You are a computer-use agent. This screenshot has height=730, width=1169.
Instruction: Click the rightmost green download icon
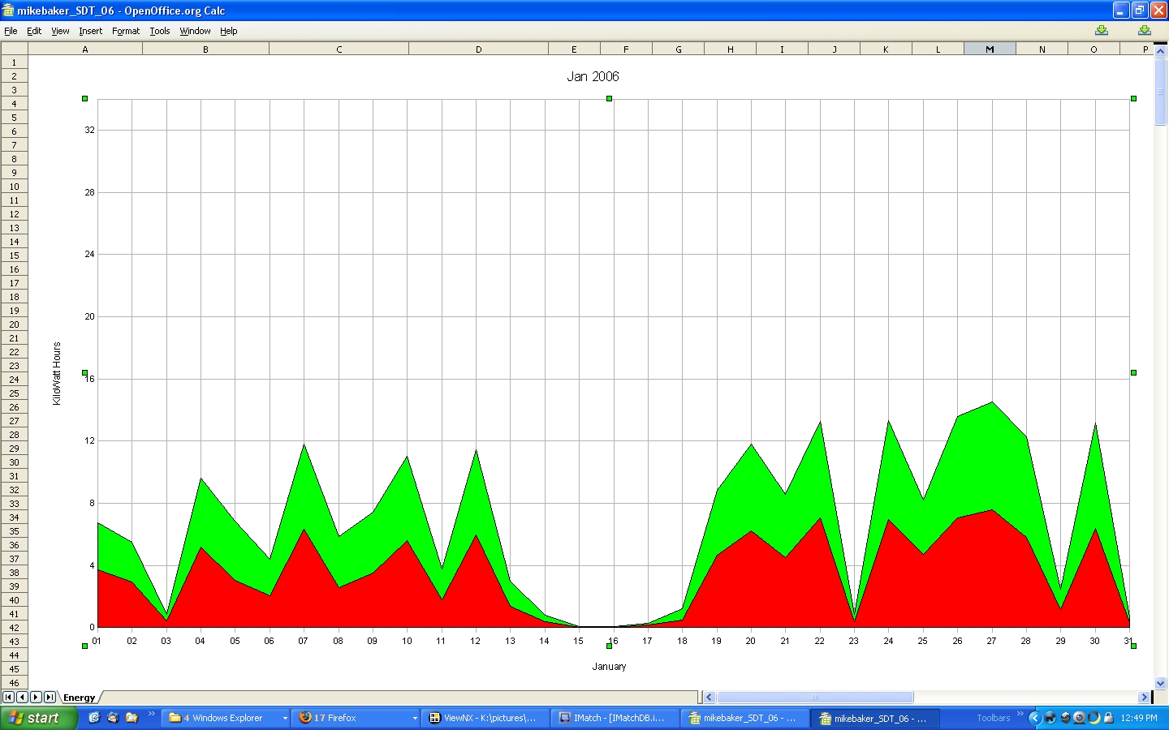tap(1144, 31)
